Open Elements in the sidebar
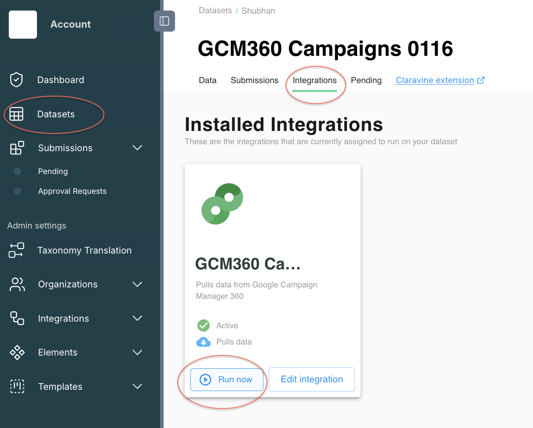The image size is (533, 428). point(58,352)
